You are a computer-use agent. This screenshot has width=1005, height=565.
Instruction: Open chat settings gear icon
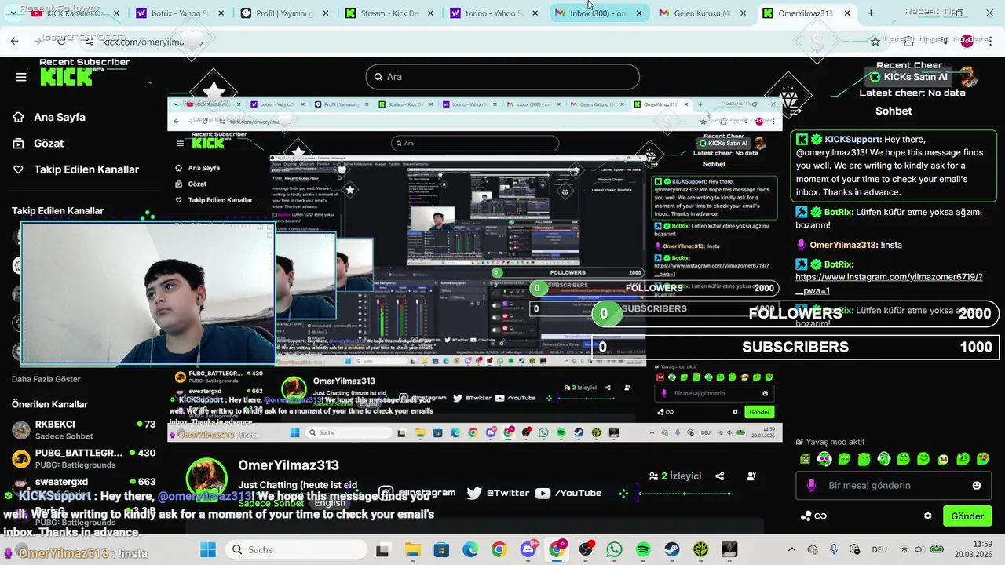[927, 516]
